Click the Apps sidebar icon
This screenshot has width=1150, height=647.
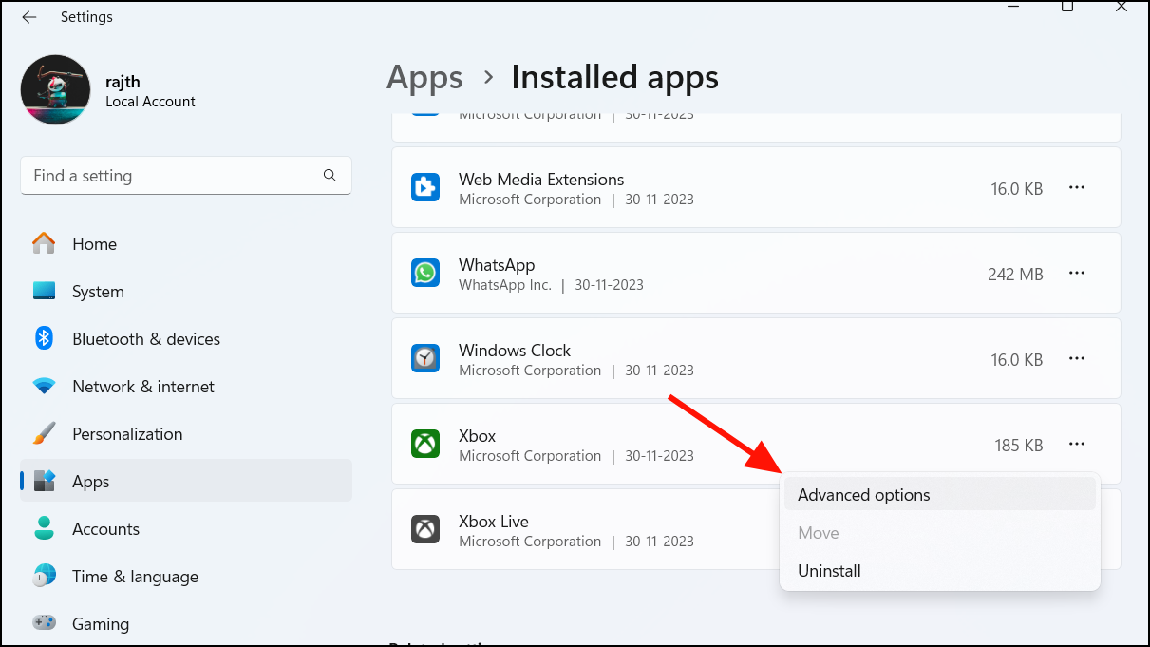pos(44,482)
